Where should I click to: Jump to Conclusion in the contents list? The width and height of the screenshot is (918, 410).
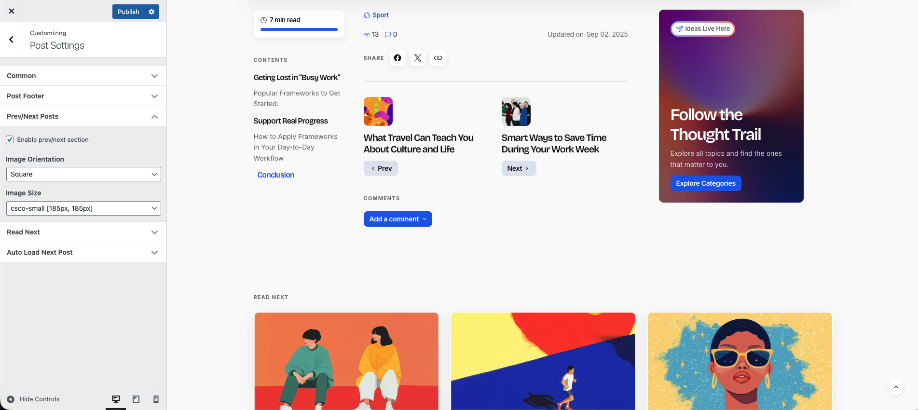(275, 175)
